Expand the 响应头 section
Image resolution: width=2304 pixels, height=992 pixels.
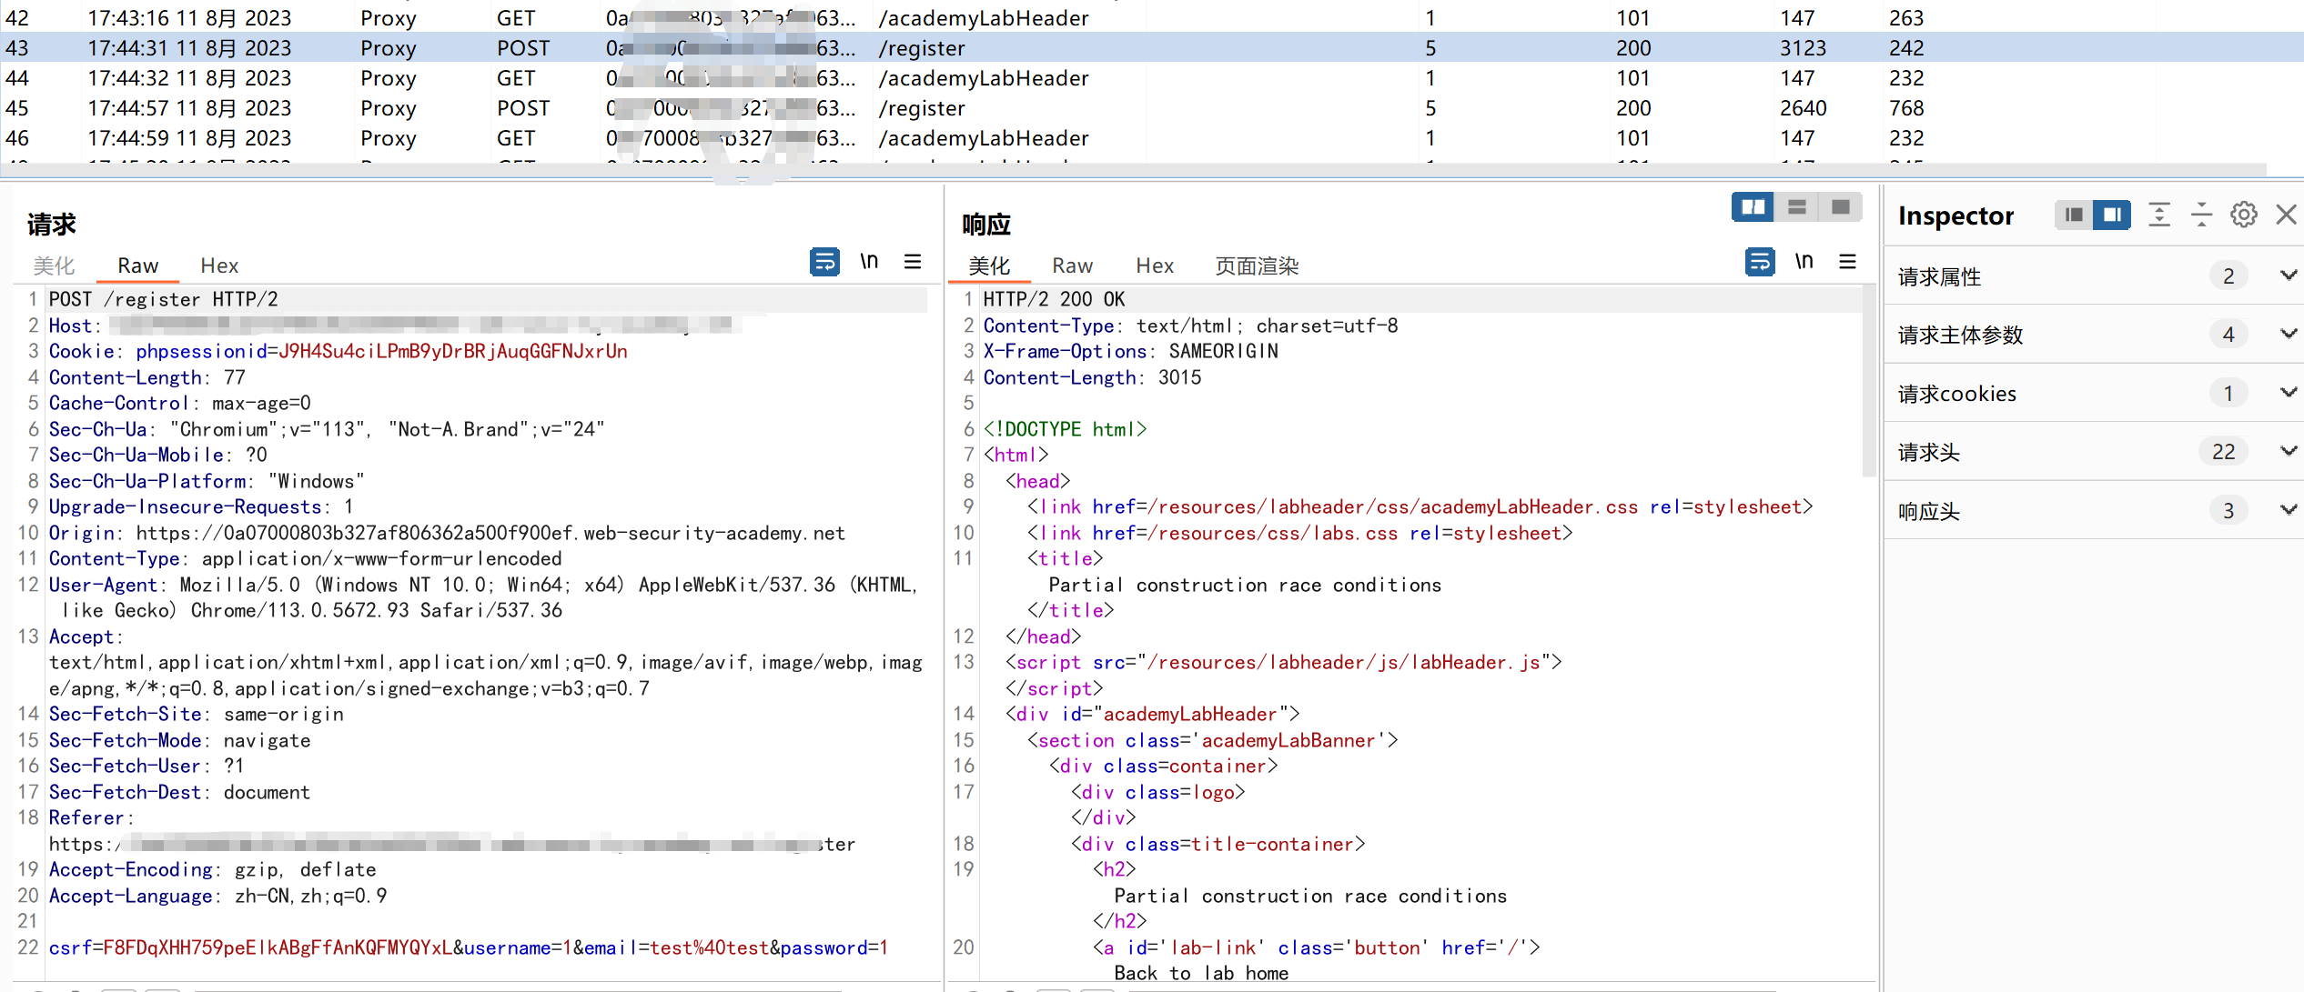coord(2288,510)
